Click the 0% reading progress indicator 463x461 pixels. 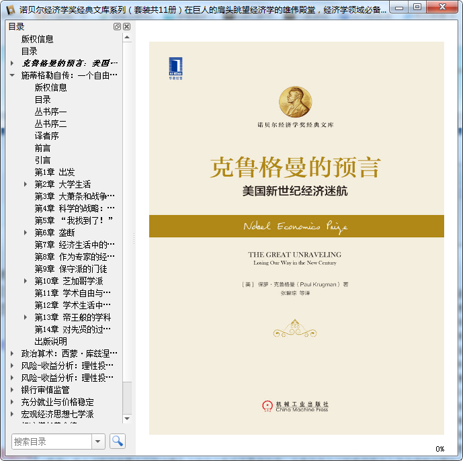click(x=439, y=449)
